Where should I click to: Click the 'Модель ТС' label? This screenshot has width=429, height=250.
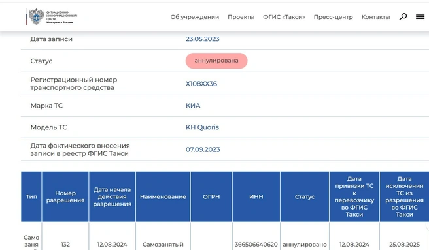tap(48, 127)
